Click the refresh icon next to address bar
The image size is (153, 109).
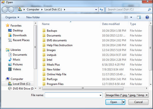(x=101, y=10)
